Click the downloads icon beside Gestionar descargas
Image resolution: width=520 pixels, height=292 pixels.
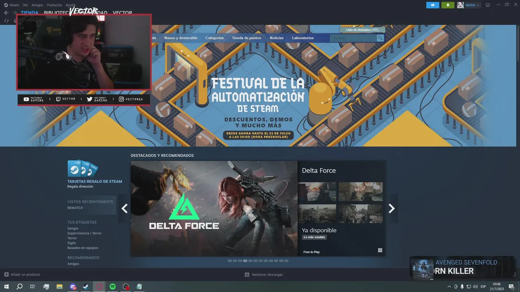tap(247, 275)
